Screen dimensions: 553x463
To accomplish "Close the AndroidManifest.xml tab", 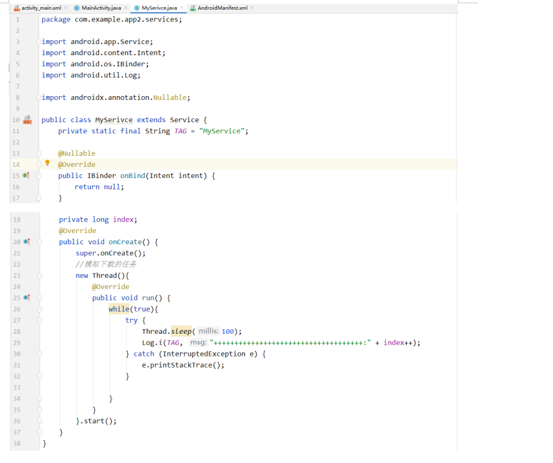I will click(252, 8).
